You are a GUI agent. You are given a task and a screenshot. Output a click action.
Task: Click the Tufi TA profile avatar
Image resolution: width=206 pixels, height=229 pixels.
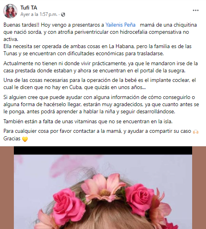pos(10,11)
